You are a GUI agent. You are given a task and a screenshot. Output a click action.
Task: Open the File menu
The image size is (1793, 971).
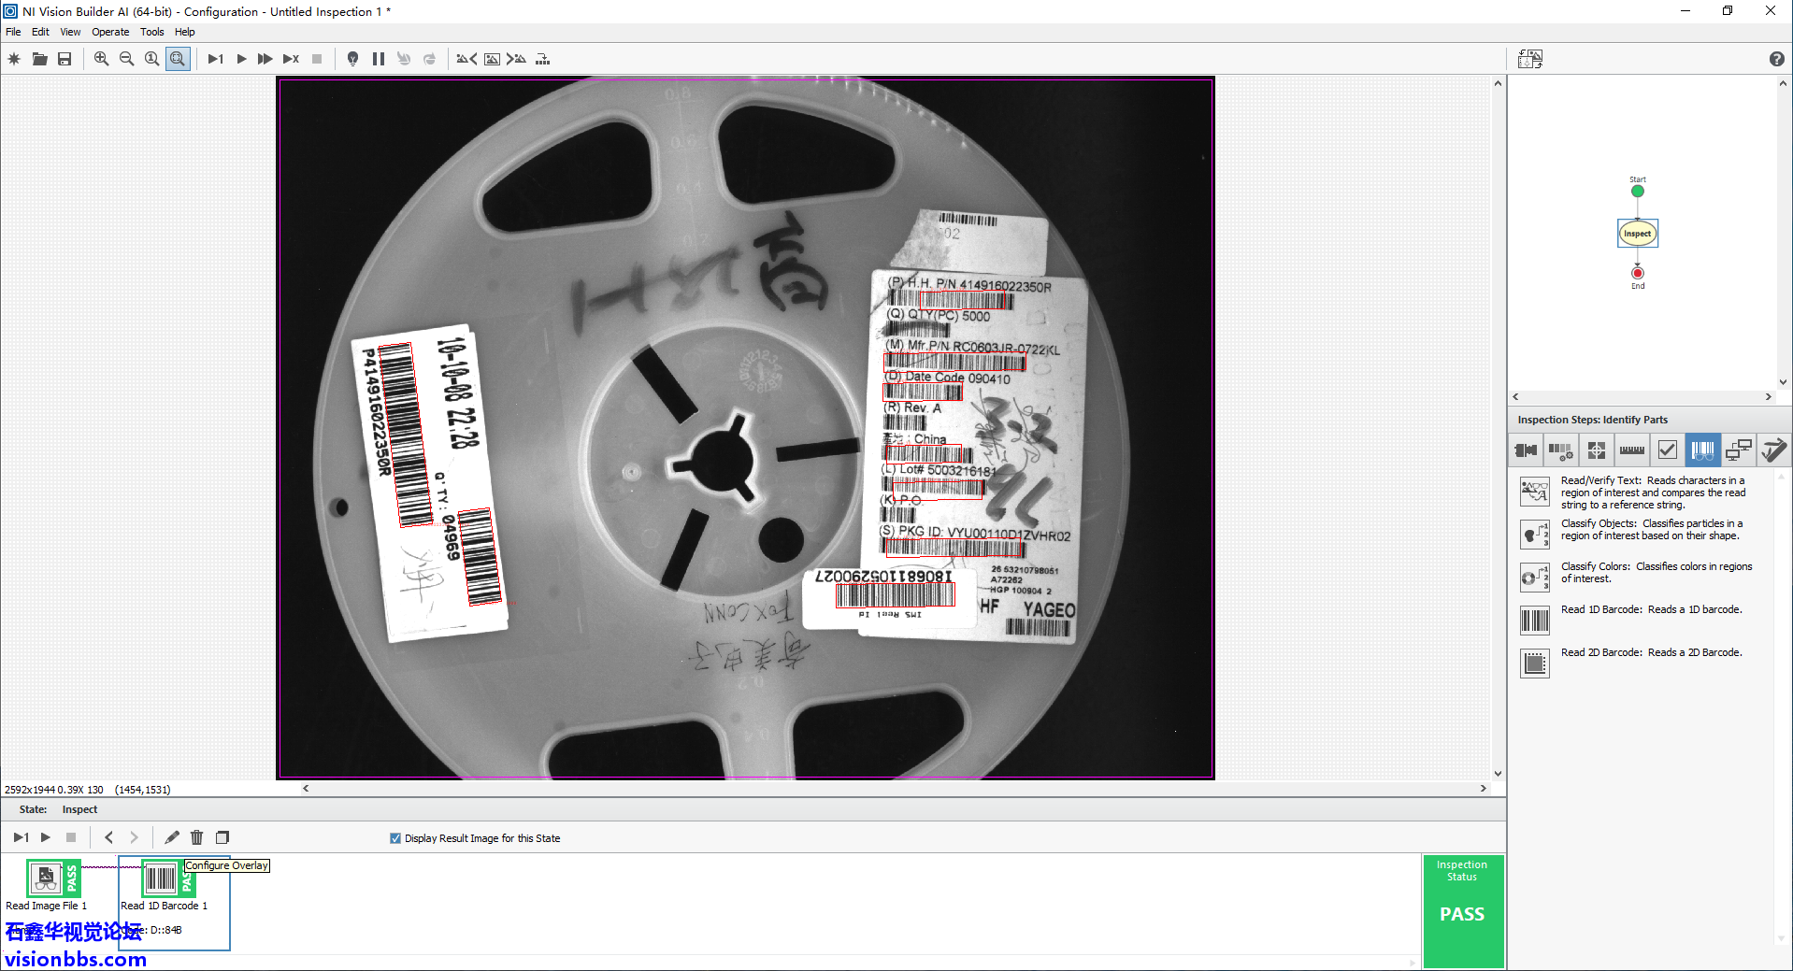[13, 32]
